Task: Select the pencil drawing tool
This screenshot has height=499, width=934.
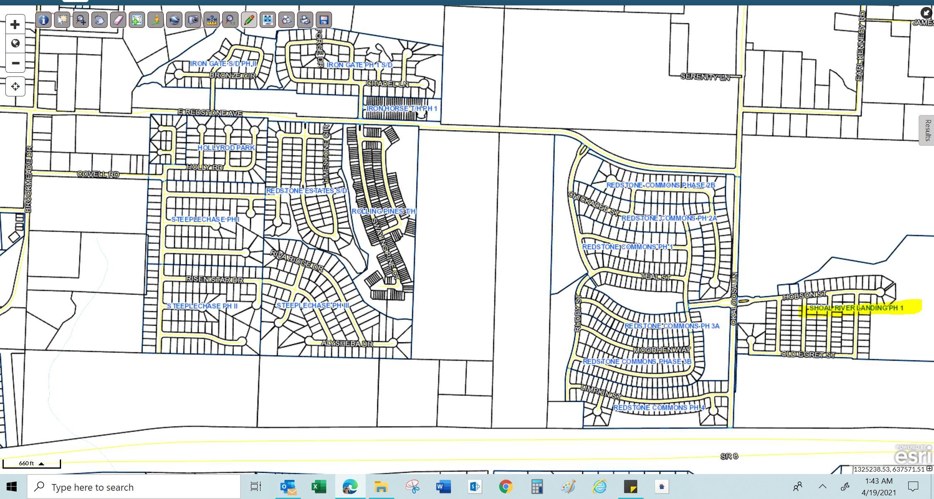Action: (x=249, y=20)
